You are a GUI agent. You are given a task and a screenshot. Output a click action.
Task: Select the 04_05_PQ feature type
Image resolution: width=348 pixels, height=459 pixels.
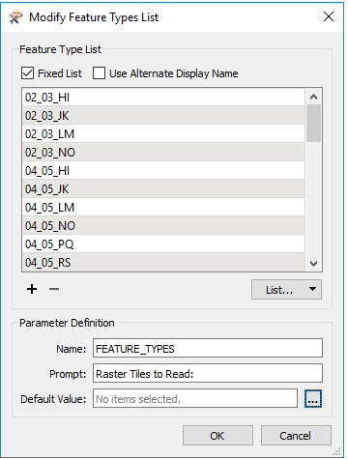point(163,244)
